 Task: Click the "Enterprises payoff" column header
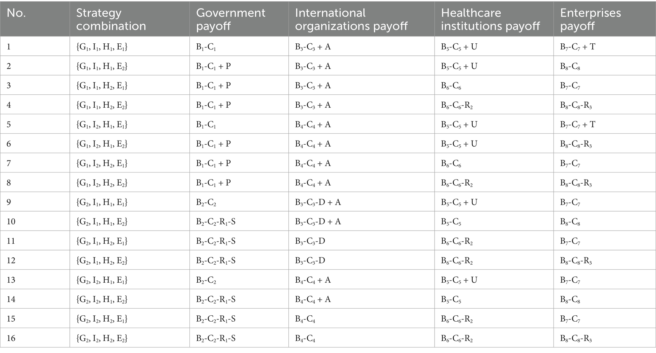click(590, 19)
